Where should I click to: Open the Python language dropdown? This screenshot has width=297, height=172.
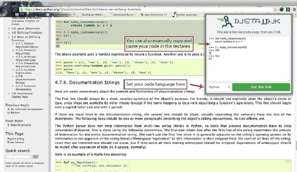219,87
